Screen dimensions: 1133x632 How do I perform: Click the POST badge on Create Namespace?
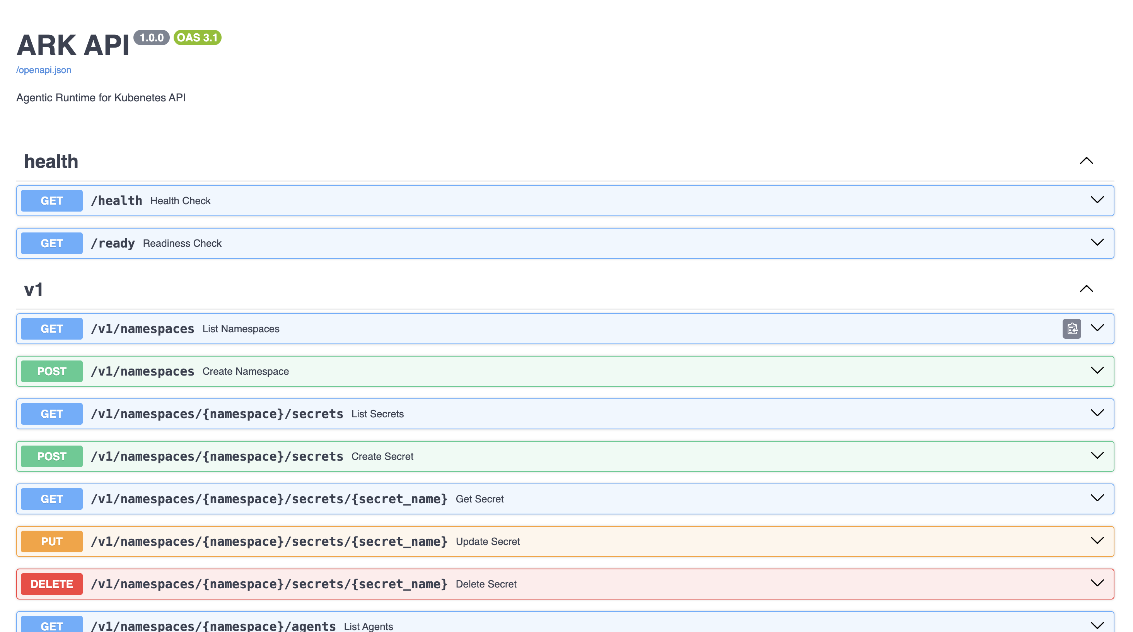click(51, 371)
